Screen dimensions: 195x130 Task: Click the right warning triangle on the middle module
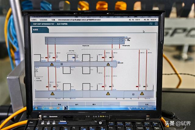click(x=108, y=64)
